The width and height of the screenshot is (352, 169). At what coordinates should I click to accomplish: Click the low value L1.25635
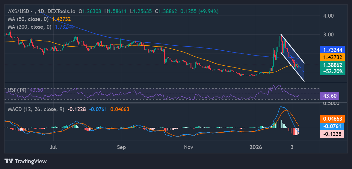pos(141,11)
